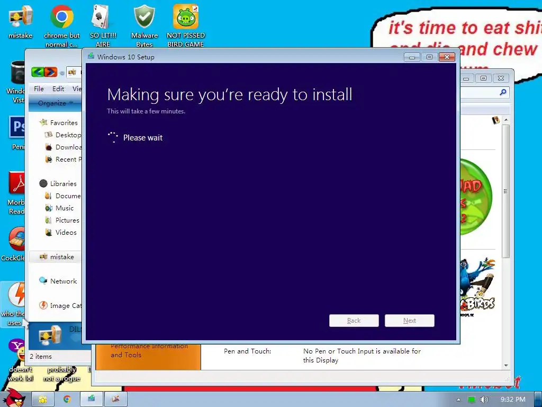Screen dimensions: 542x407
Task: Select the red Adobe Reader desktop icon
Action: pos(16,182)
